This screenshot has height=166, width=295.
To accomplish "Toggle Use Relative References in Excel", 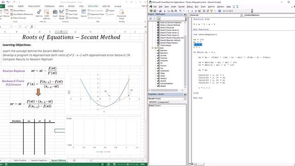I will (x=22, y=14).
